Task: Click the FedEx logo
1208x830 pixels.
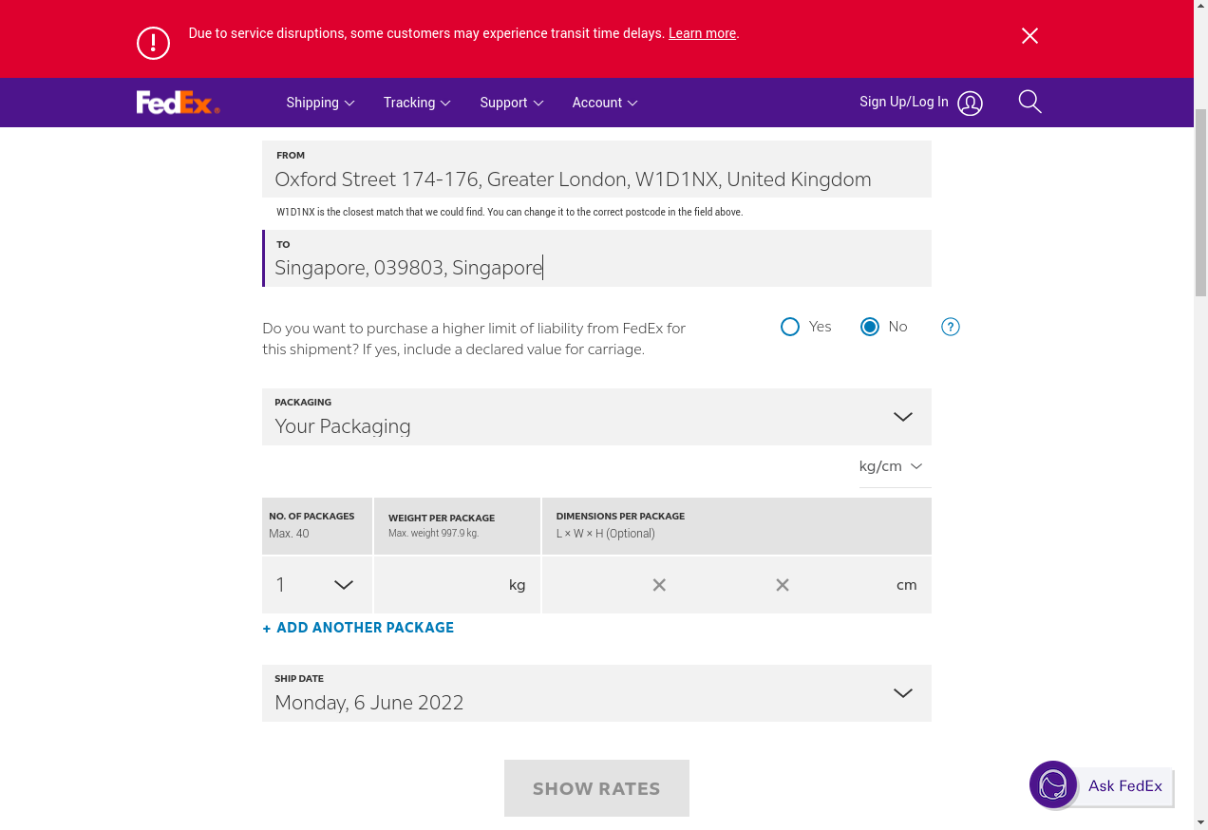Action: pyautogui.click(x=178, y=103)
